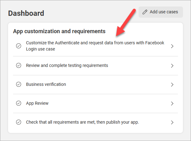This screenshot has height=141, width=191.
Task: Click the checkmark circle beside publish your app
Action: [x=19, y=122]
